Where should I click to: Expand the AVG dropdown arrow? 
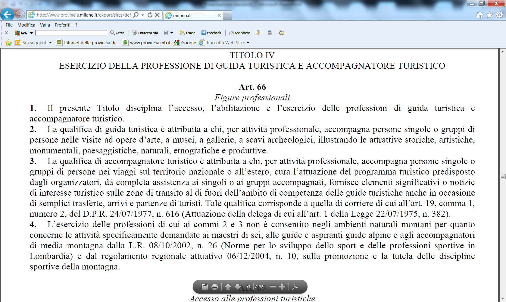click(31, 33)
